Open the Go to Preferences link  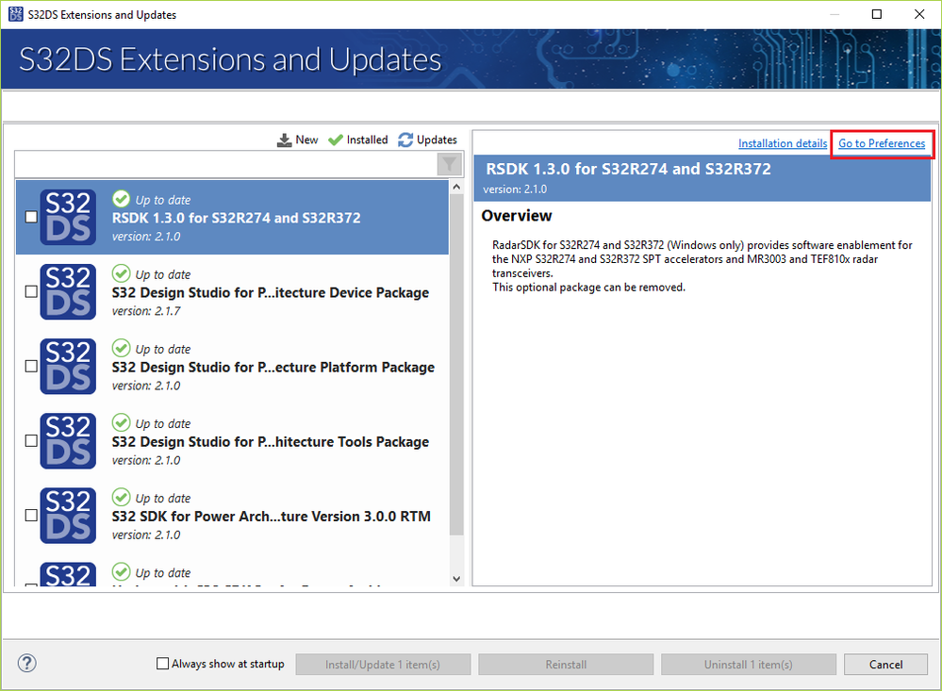882,143
